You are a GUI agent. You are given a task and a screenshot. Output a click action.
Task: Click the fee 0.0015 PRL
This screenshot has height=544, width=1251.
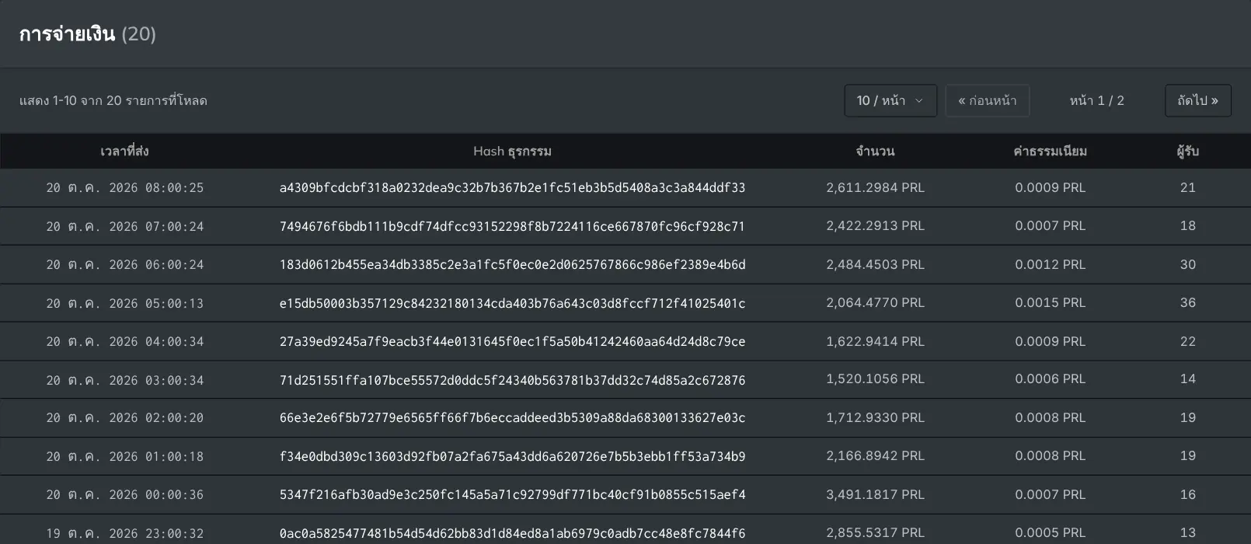tap(1051, 302)
